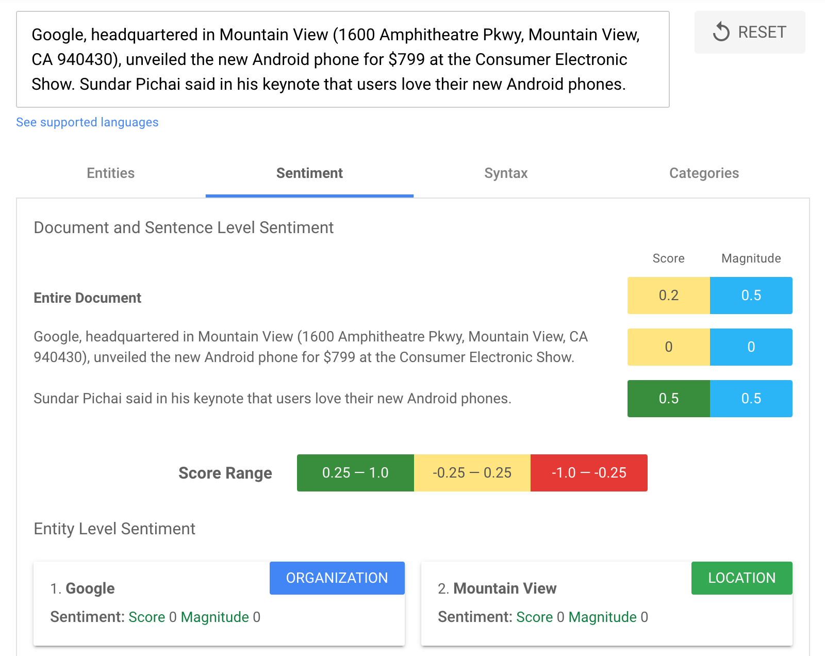The width and height of the screenshot is (825, 656).
Task: Click the RESET button label
Action: coord(762,32)
